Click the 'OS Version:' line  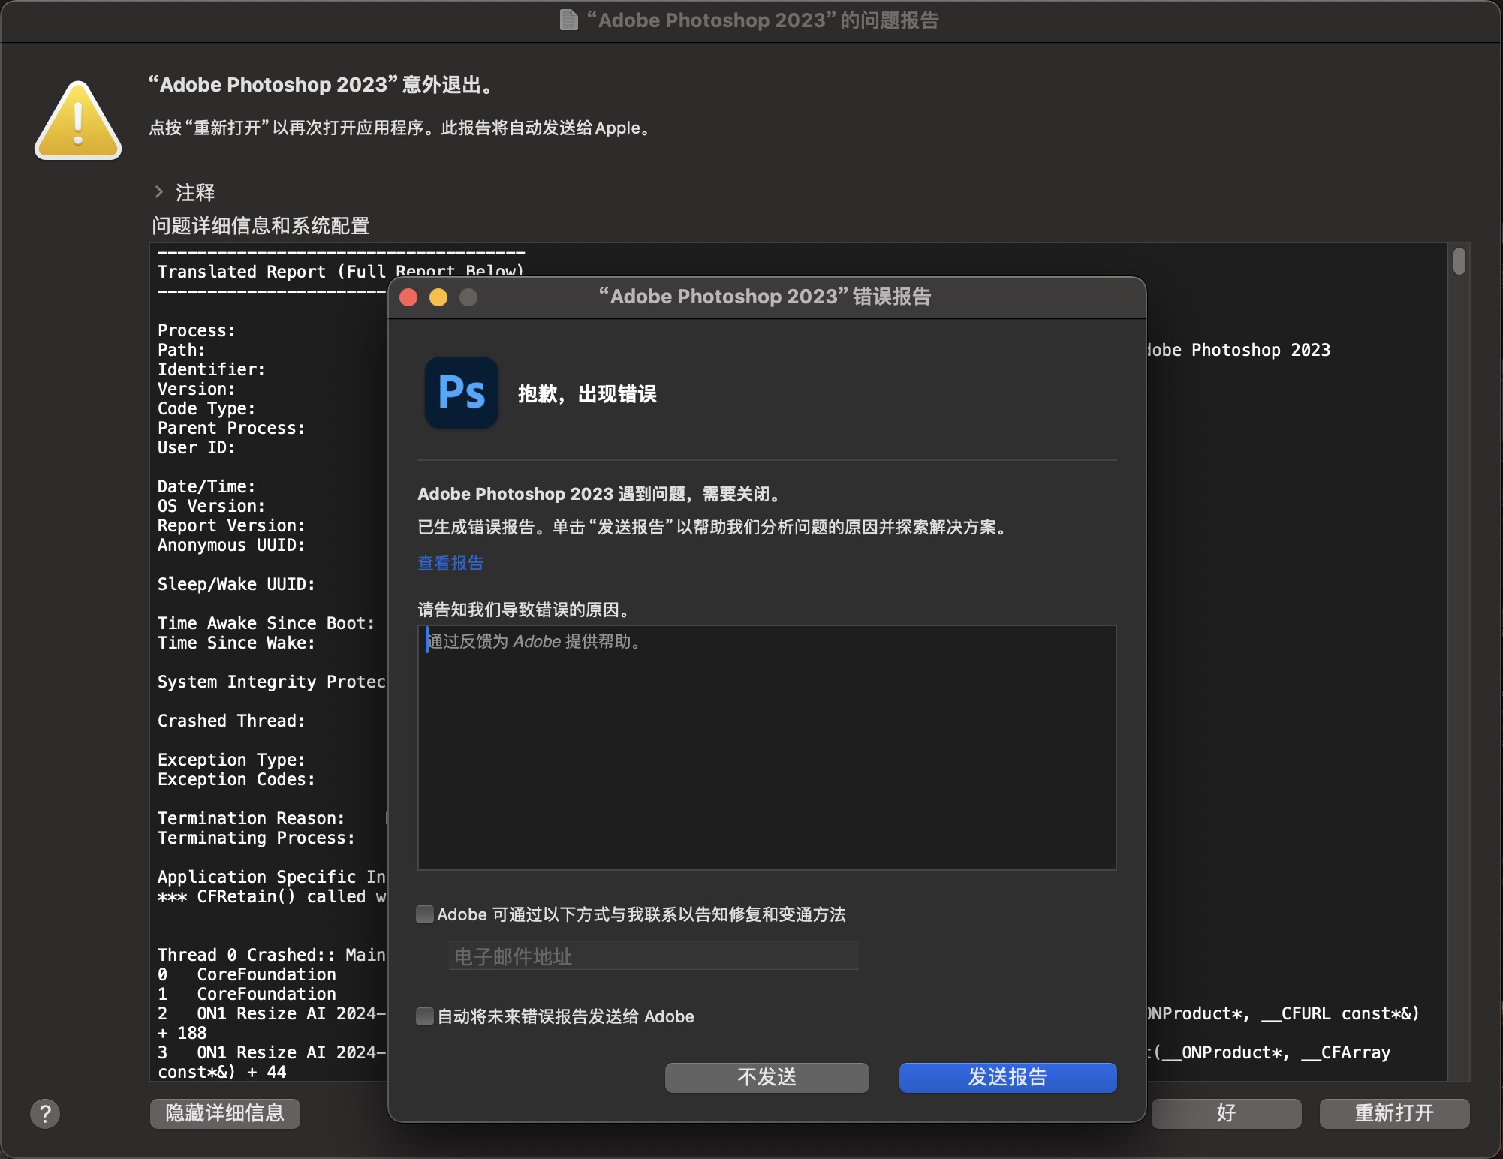[x=211, y=506]
